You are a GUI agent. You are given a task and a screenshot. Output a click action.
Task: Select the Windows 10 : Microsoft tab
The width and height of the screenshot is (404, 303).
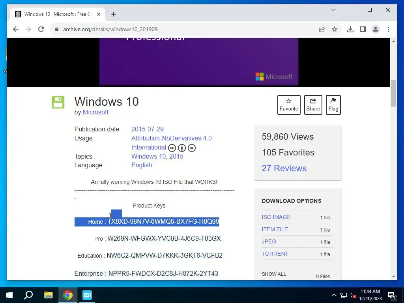point(57,14)
